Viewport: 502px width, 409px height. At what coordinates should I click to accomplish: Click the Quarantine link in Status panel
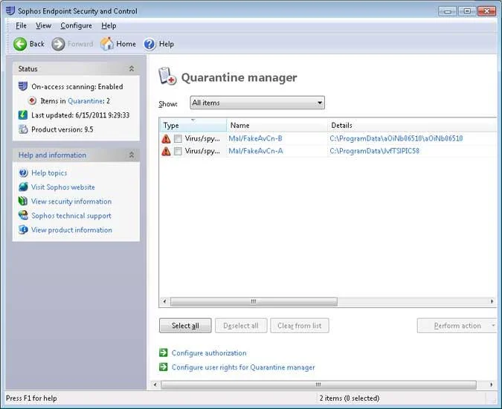tap(86, 101)
